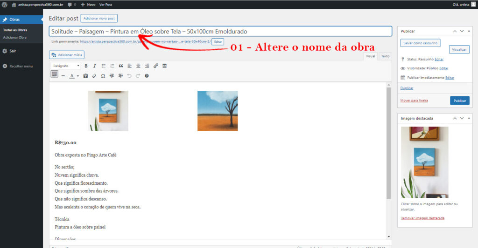Switch to the Texto editor tab
Screen dimensions: 478x248
click(385, 56)
